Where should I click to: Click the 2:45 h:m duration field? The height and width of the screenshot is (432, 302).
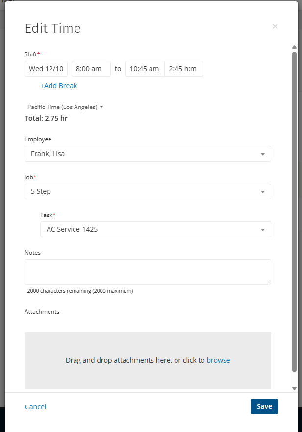point(183,69)
